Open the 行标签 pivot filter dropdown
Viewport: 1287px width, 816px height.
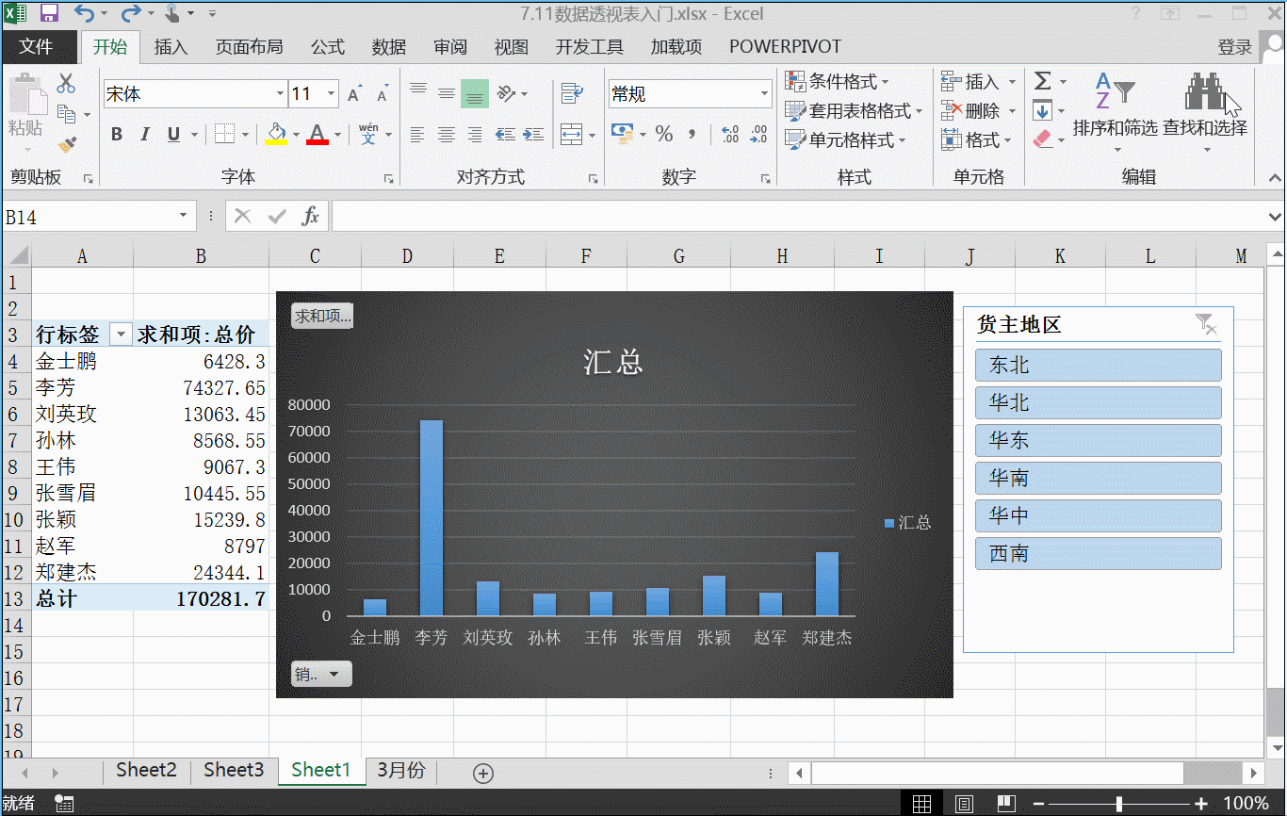pyautogui.click(x=121, y=334)
